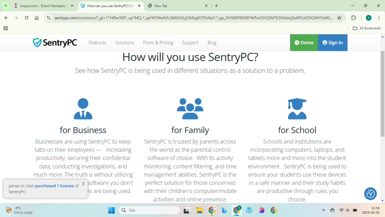The image size is (385, 217).
Task: Open the browser home page icon
Action: pyautogui.click(x=36, y=18)
